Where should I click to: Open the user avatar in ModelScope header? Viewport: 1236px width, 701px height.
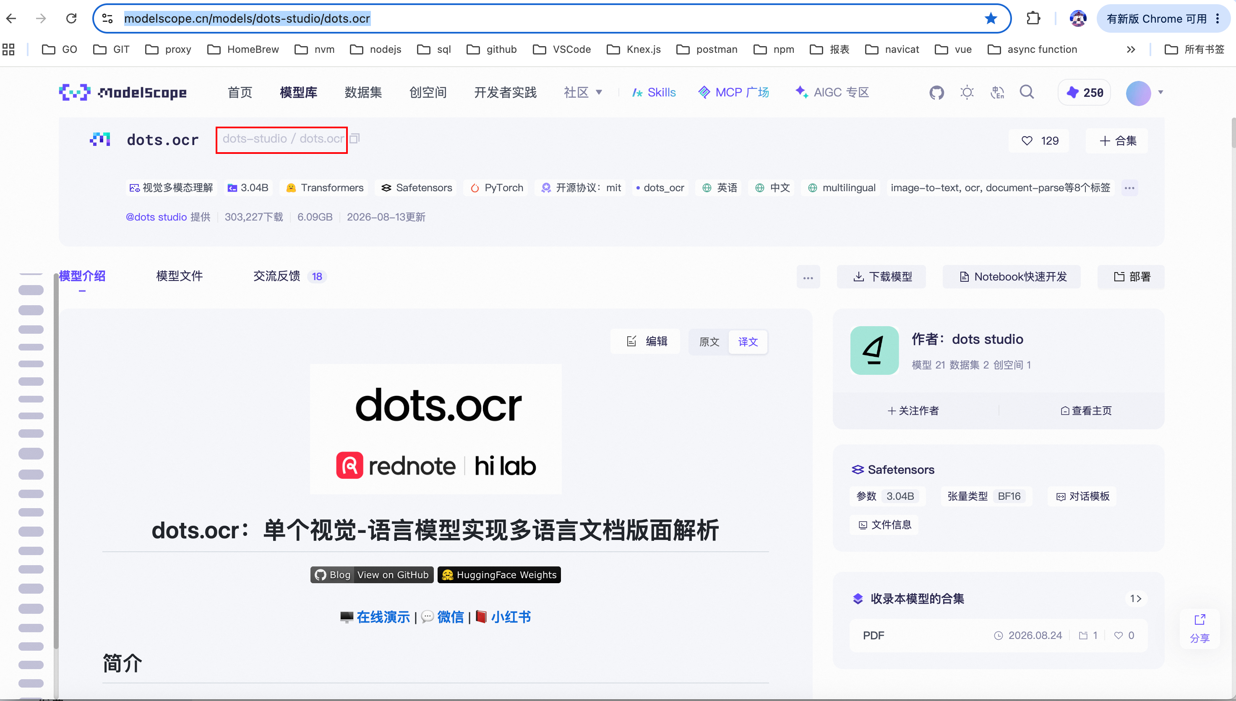pyautogui.click(x=1138, y=93)
